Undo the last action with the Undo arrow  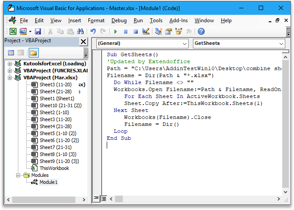[93, 31]
